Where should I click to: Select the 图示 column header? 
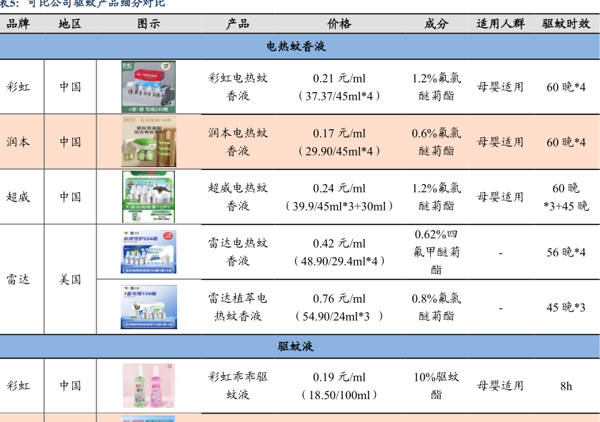[x=149, y=24]
